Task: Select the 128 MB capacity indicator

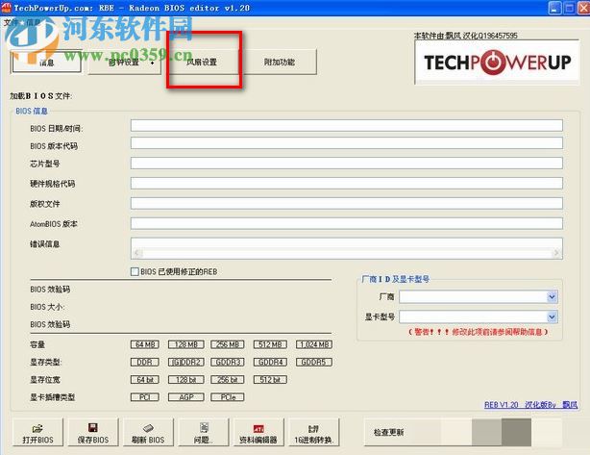Action: [186, 344]
